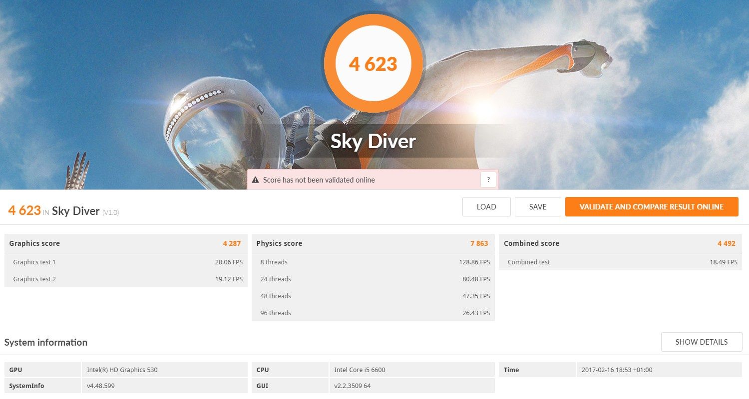Select the v4.48.599 version value
This screenshot has width=749, height=399.
(101, 386)
